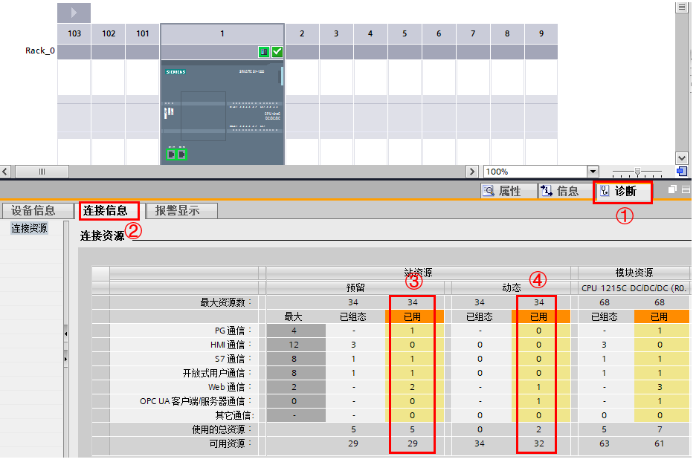Click value 63 in 可用资源 row
The image size is (699, 465).
pos(604,443)
